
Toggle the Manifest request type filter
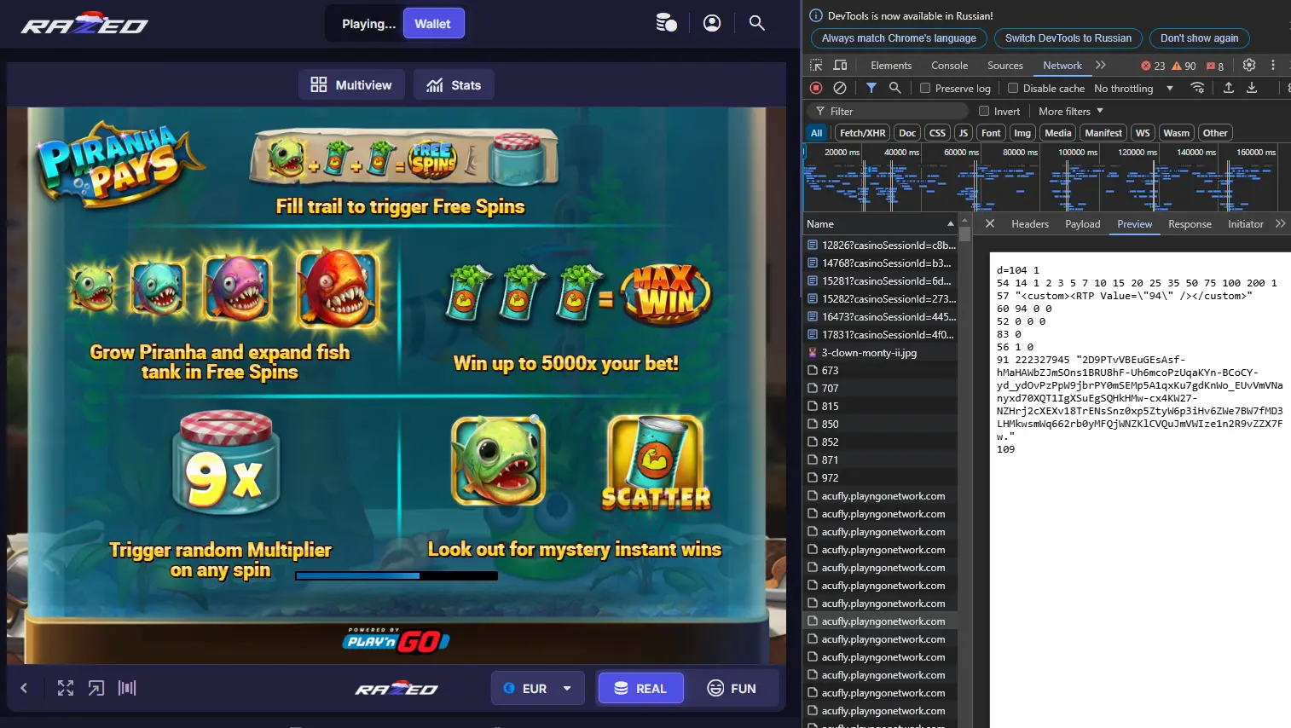[x=1103, y=133]
